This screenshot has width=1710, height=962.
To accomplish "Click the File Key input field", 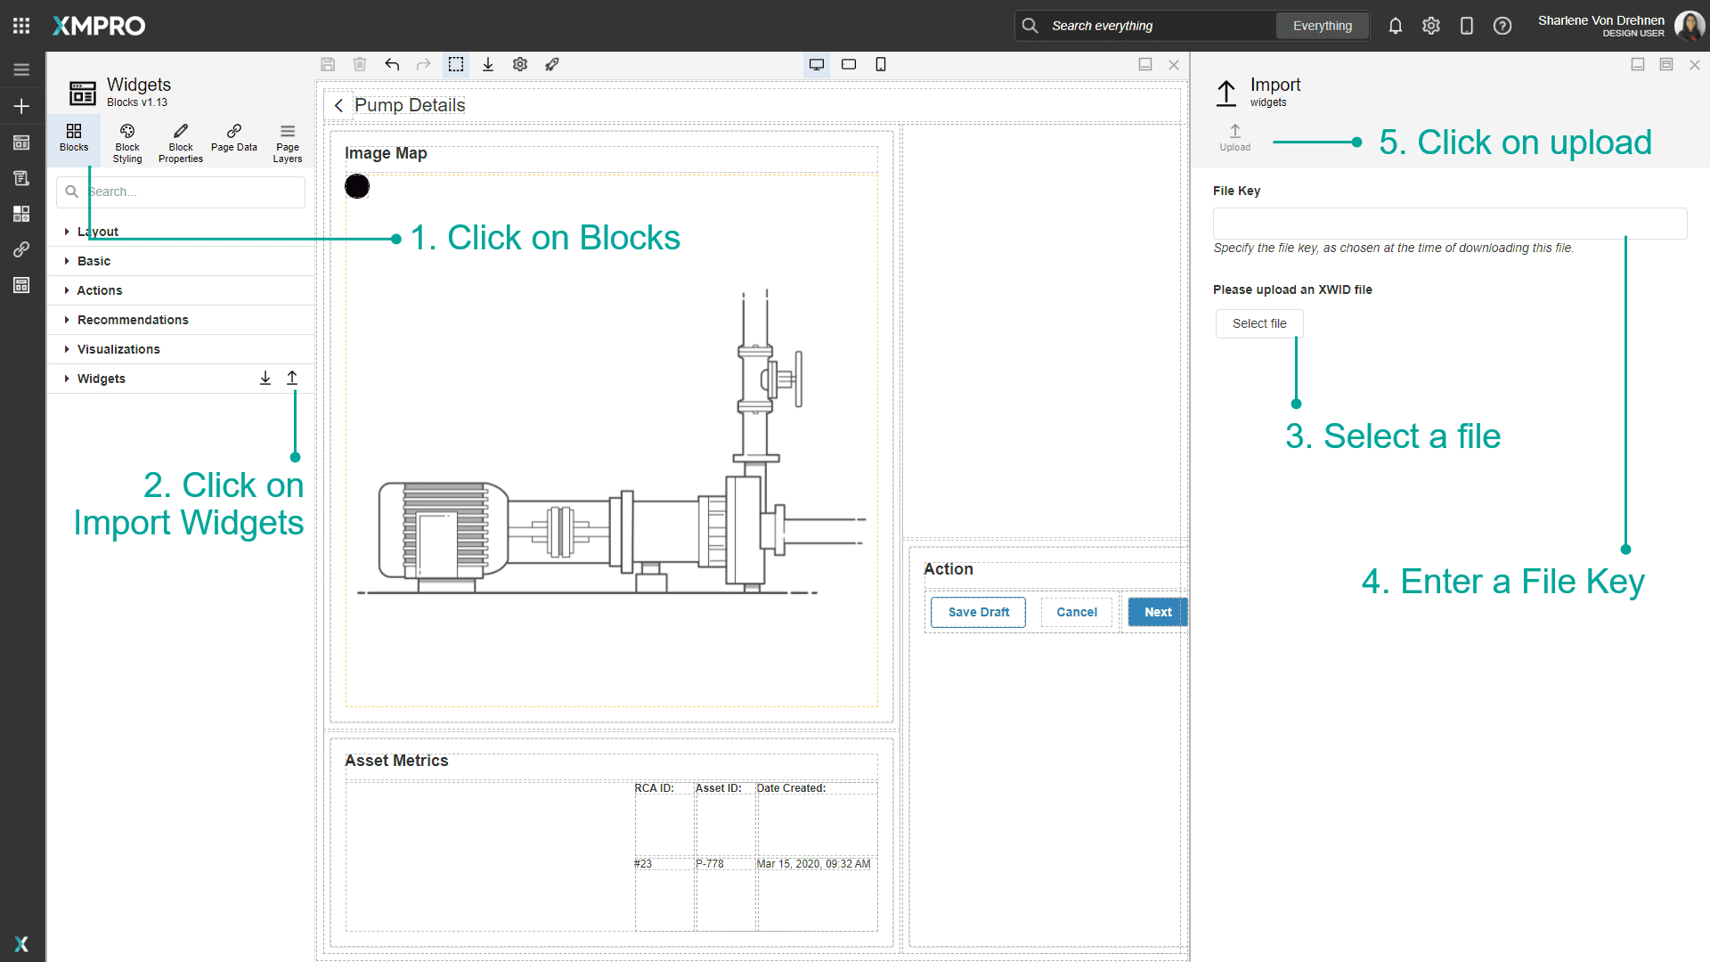I will pyautogui.click(x=1450, y=224).
